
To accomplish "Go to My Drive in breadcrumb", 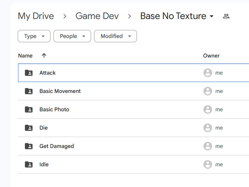I will click(36, 16).
